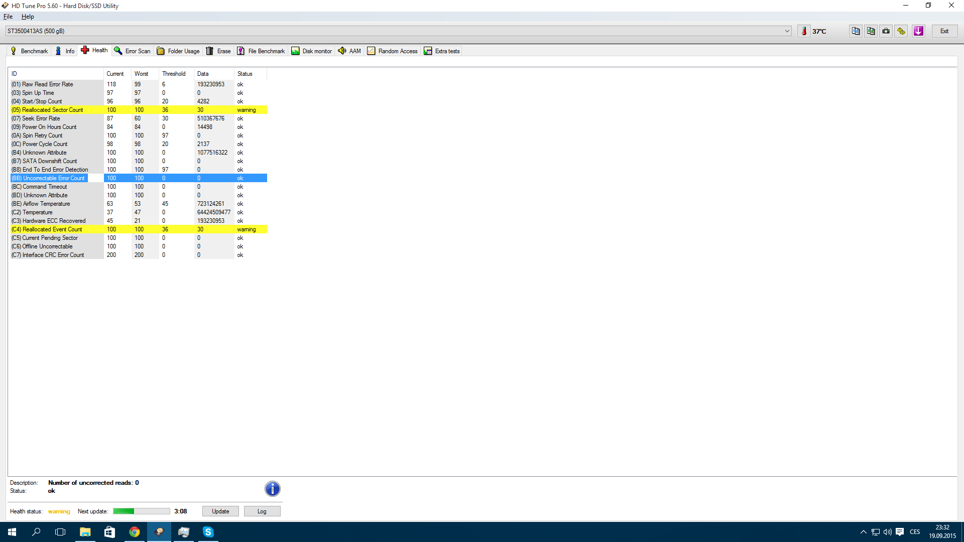Open Google Chrome from taskbar
The width and height of the screenshot is (964, 542).
(x=134, y=532)
